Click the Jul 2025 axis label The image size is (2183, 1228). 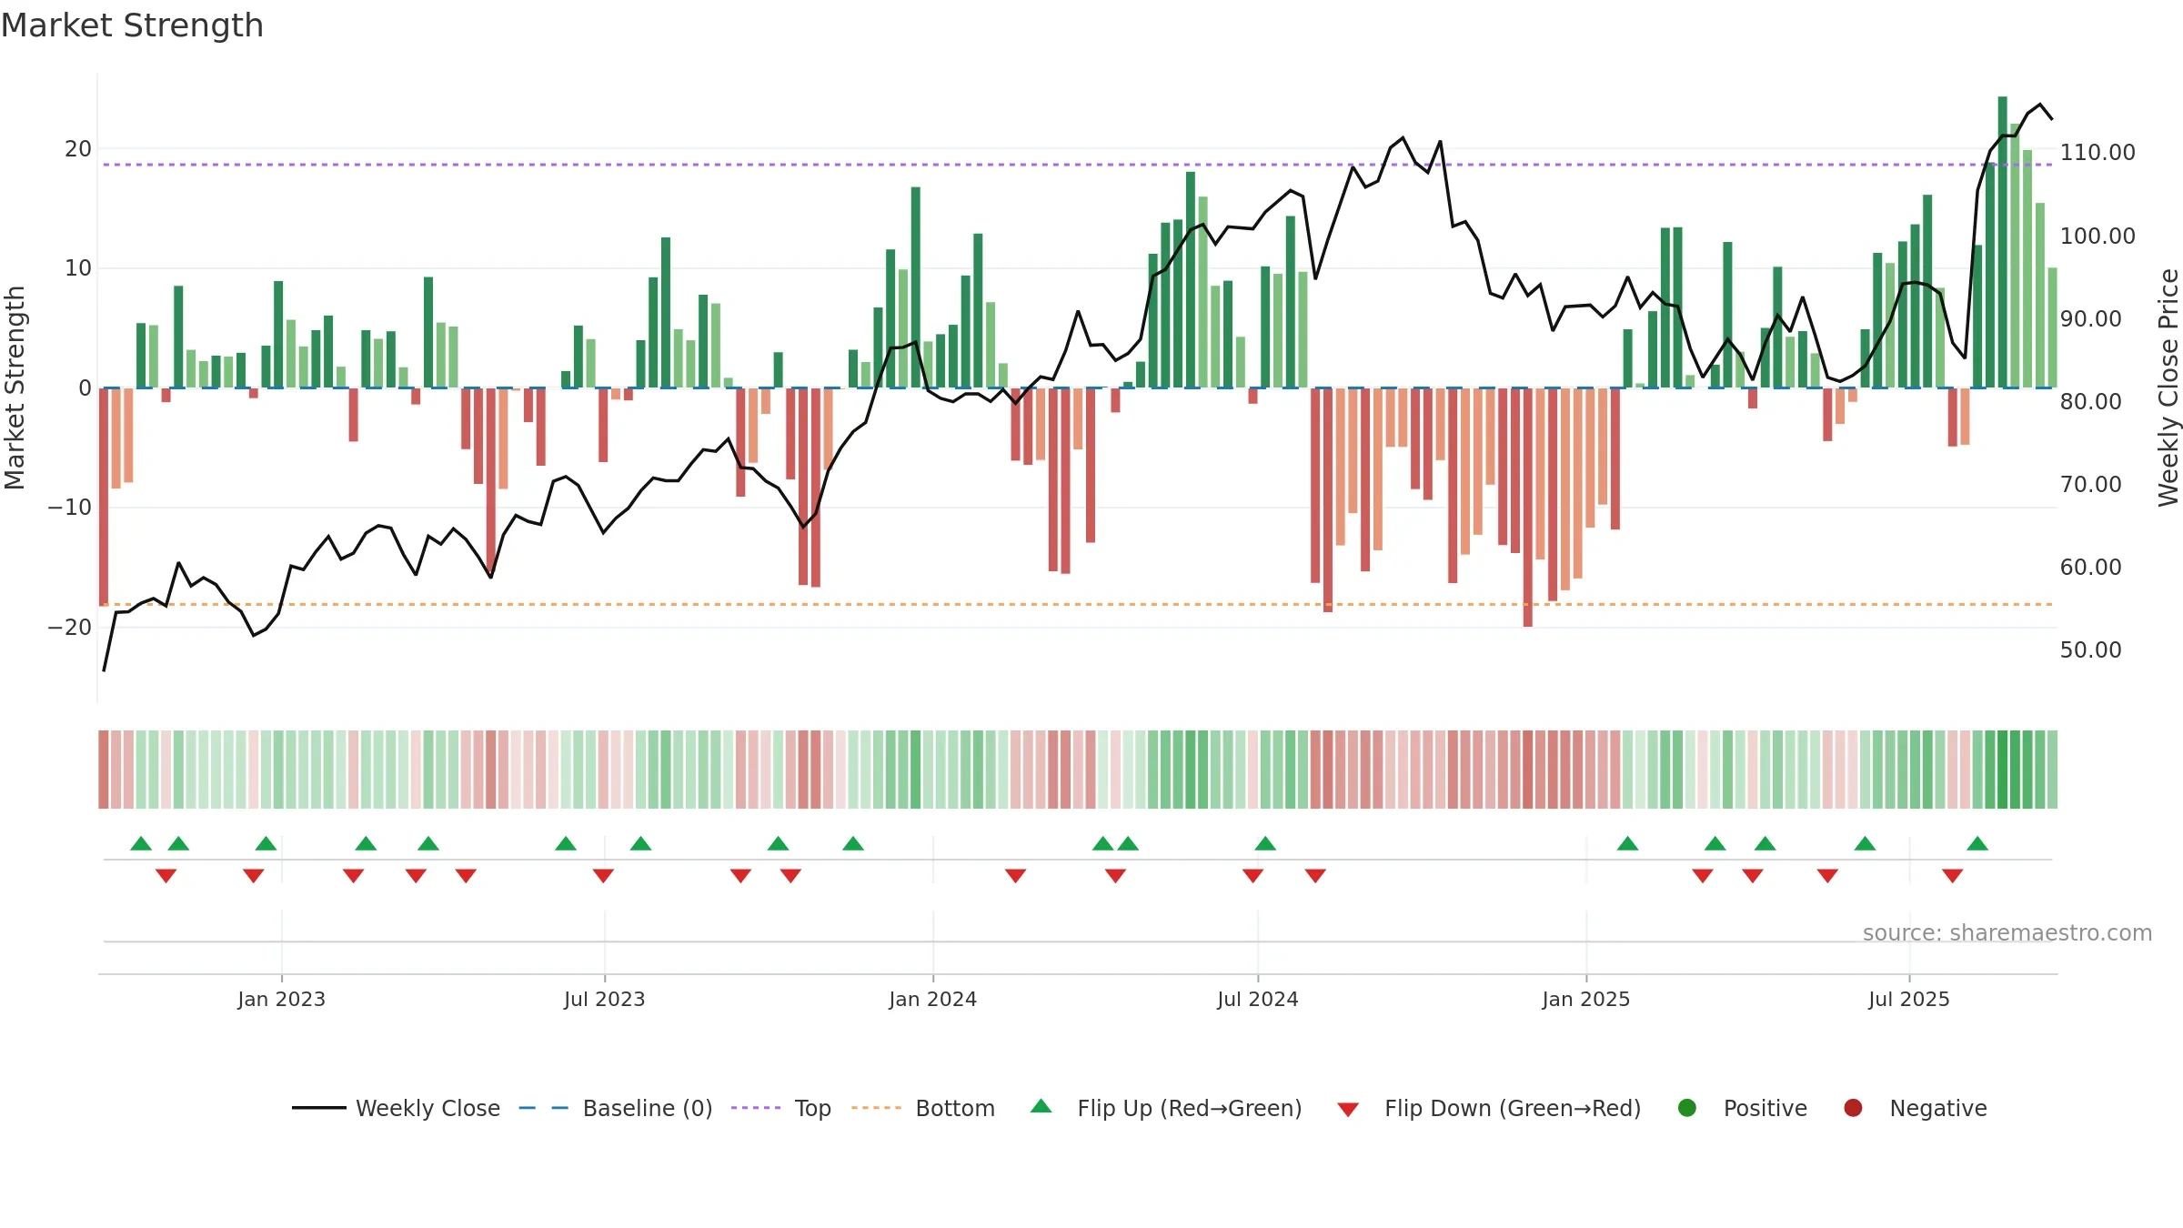click(1908, 999)
